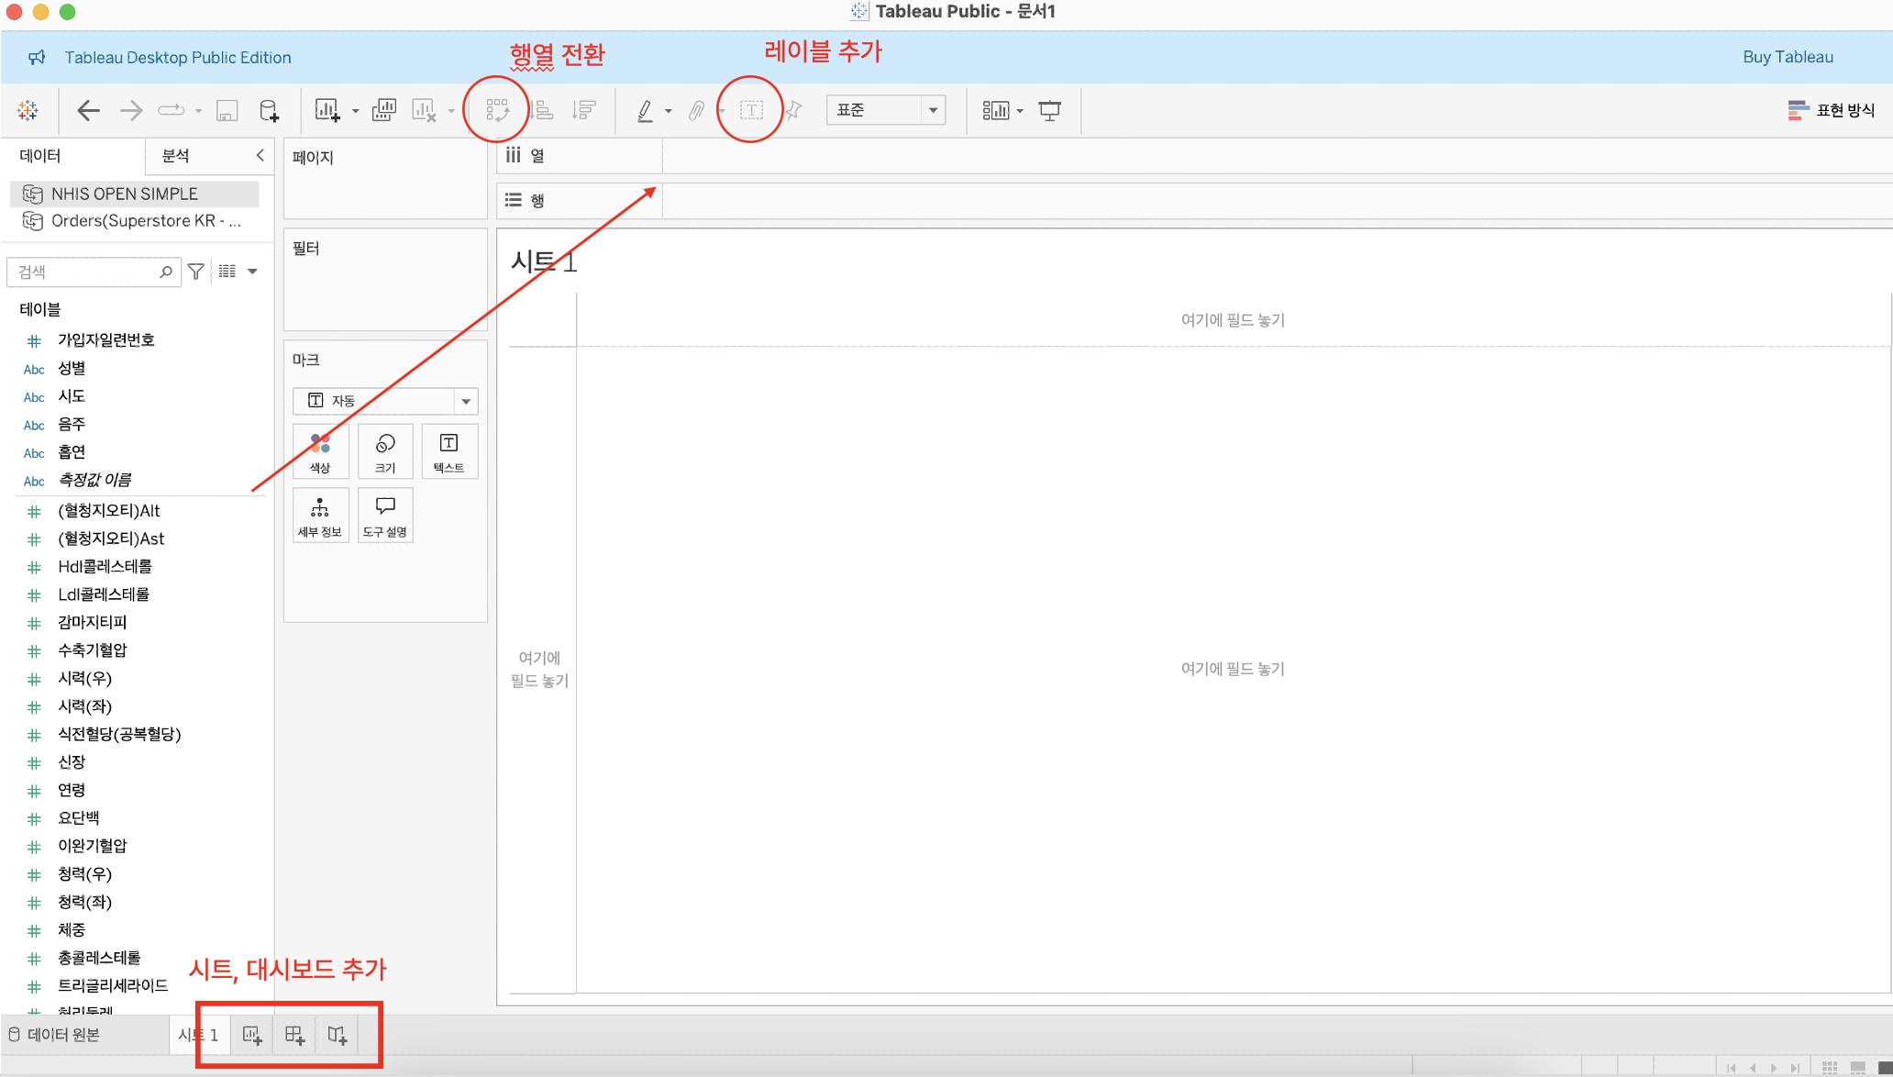Click the Undo back arrow

coord(88,111)
